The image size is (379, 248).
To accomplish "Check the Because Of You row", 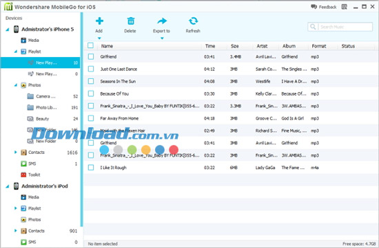I will point(91,93).
